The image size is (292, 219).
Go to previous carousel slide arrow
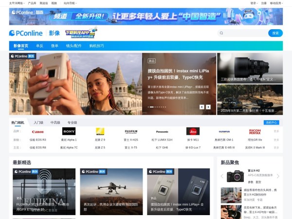pos(202,107)
